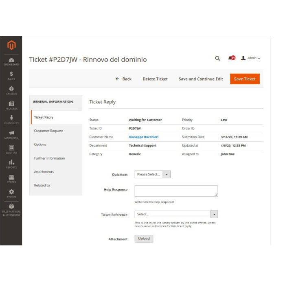Screen dimensions: 285x285
Task: Open Find Partners & Extensions
Action: pyautogui.click(x=11, y=210)
